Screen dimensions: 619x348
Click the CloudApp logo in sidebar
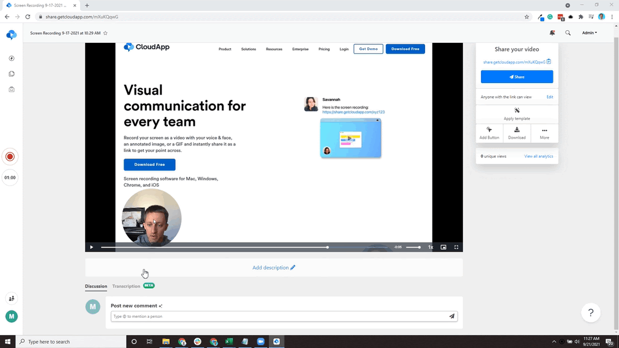[12, 35]
